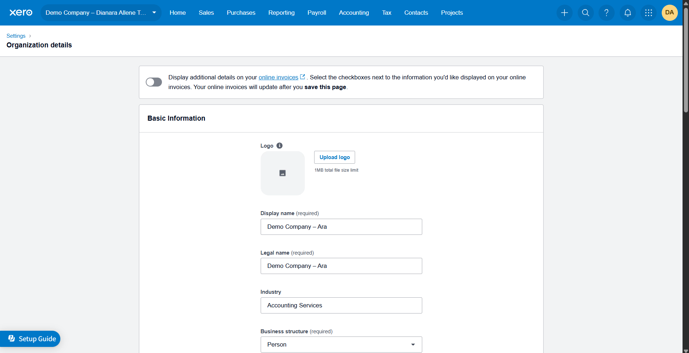Click the Xero logo
This screenshot has height=353, width=689.
click(x=21, y=13)
